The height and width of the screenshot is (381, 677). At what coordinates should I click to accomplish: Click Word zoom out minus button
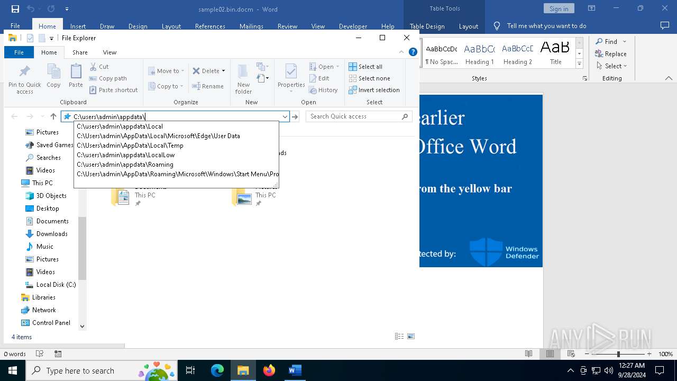pyautogui.click(x=587, y=354)
